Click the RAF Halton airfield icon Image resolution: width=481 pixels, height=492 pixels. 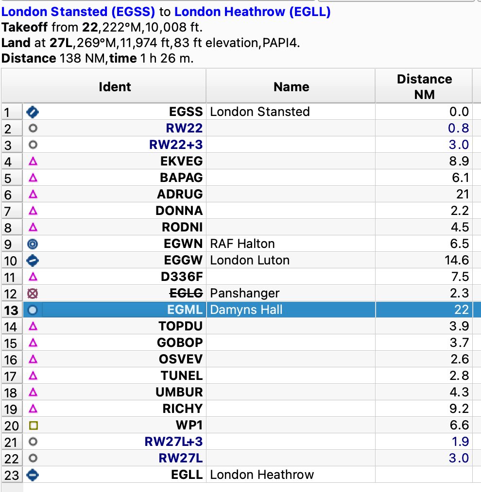pos(33,244)
